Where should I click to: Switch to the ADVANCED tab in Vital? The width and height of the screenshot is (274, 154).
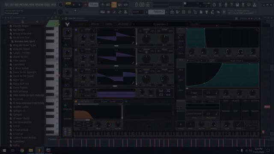click(123, 24)
